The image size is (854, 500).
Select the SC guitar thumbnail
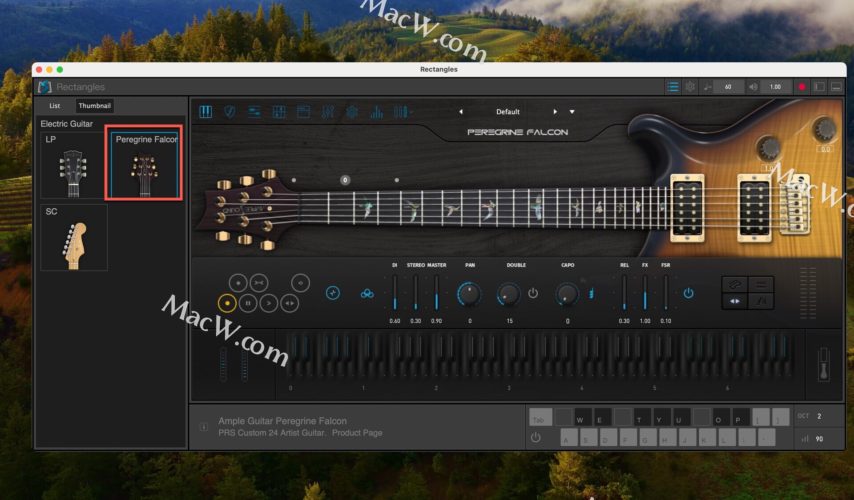coord(74,238)
